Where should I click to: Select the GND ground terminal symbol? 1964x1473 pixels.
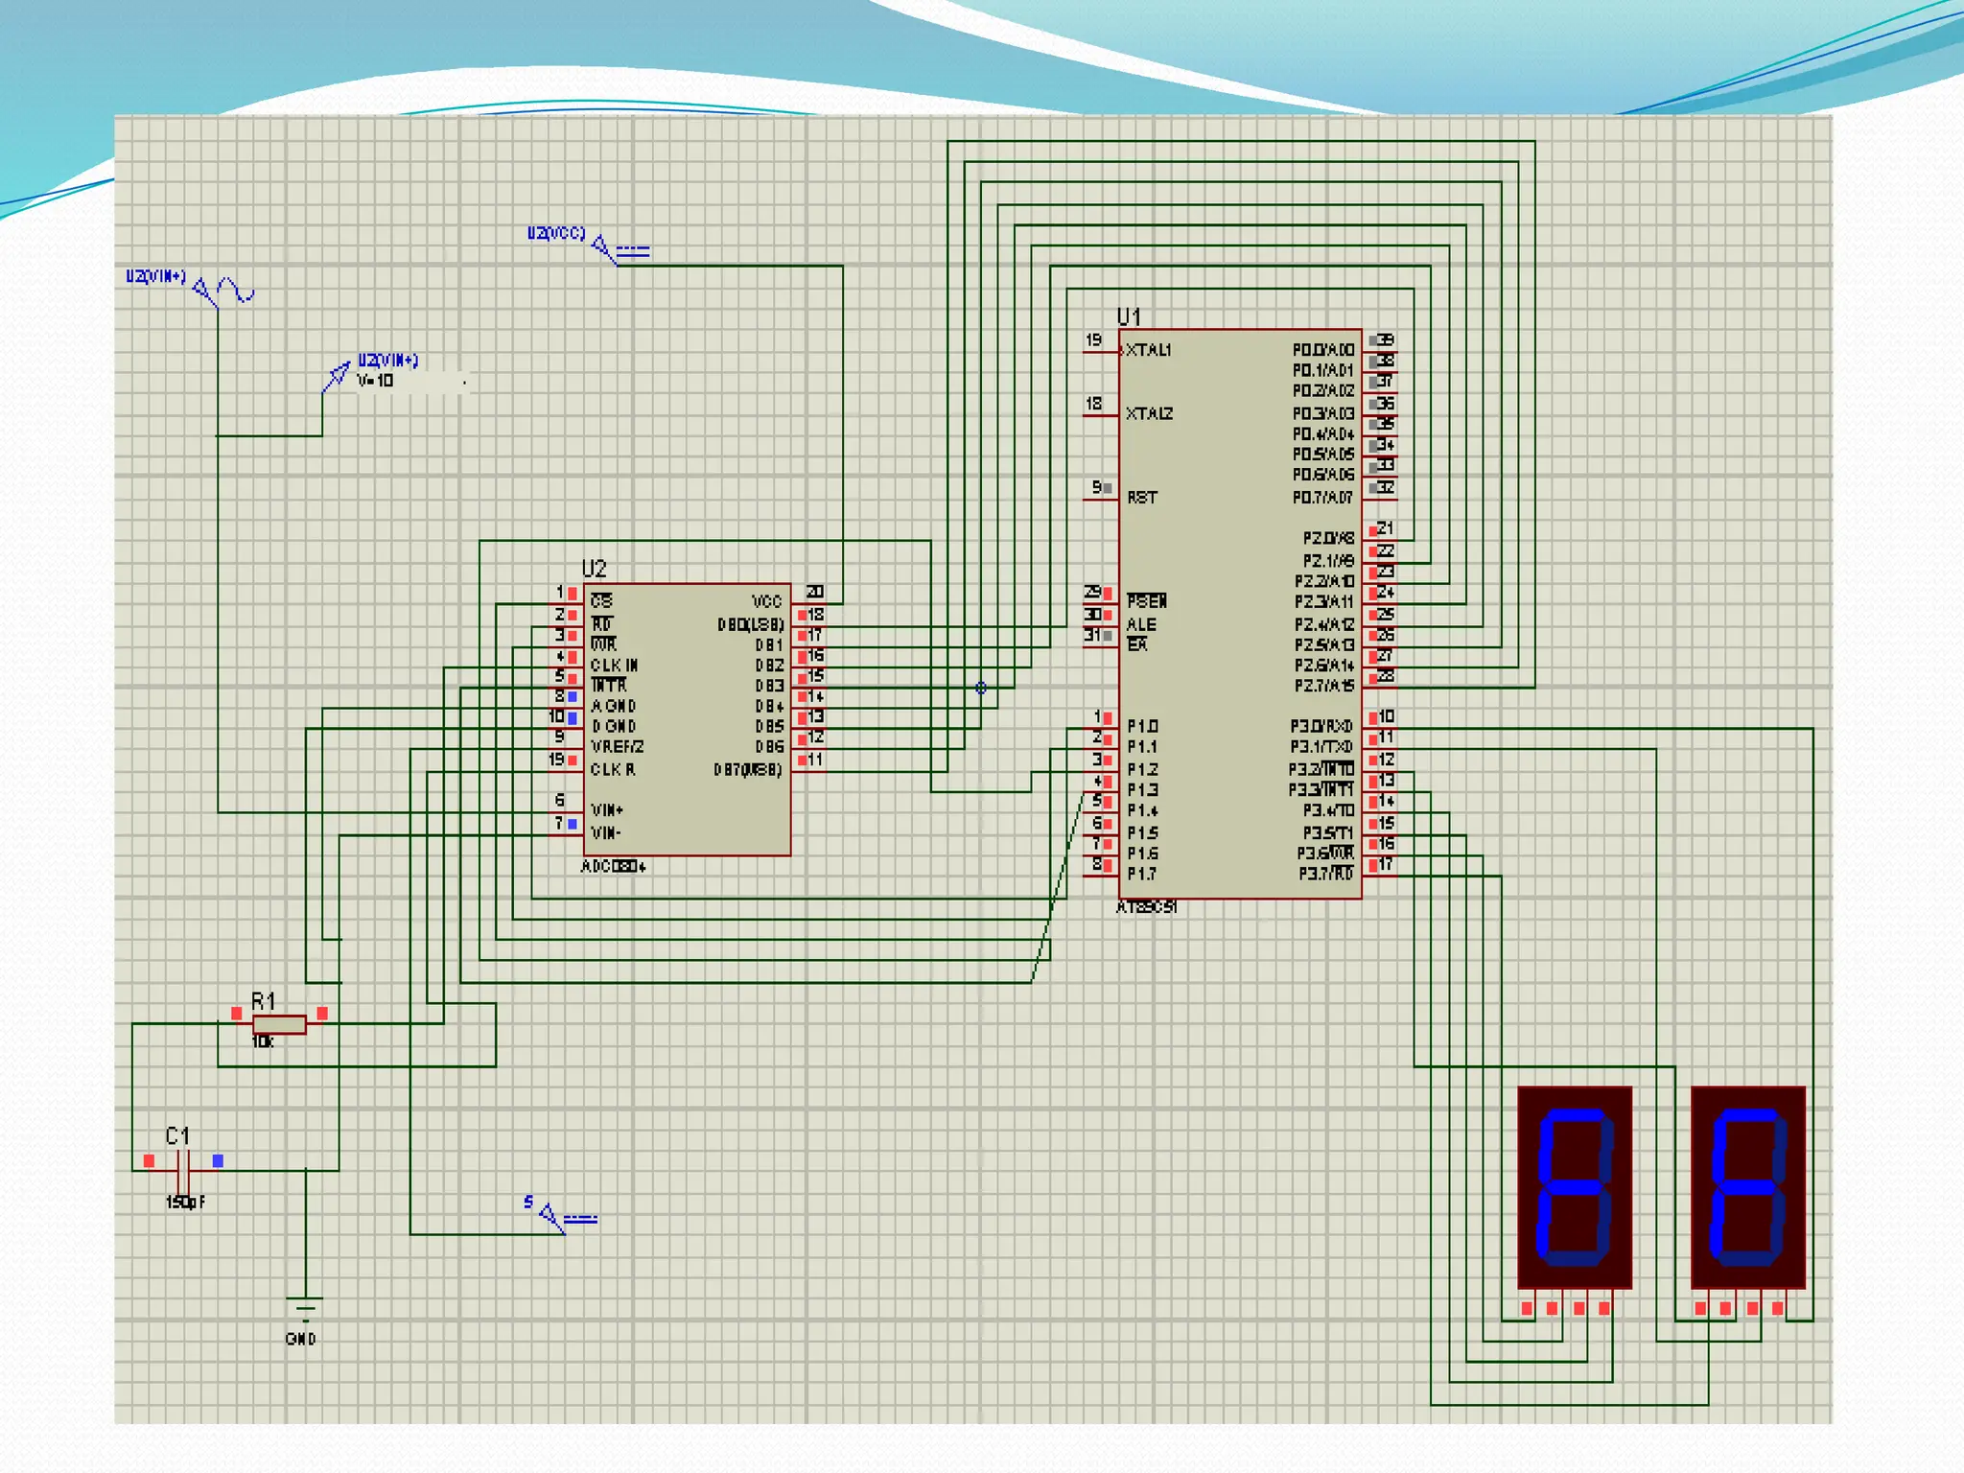click(304, 1306)
